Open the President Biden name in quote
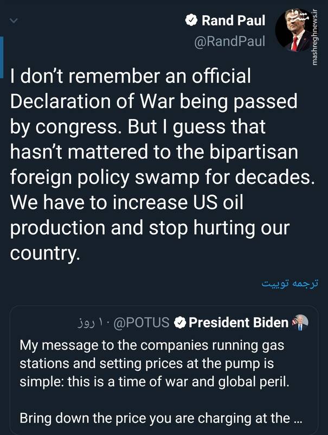Screen dimensions: 328x435 pyautogui.click(x=239, y=323)
